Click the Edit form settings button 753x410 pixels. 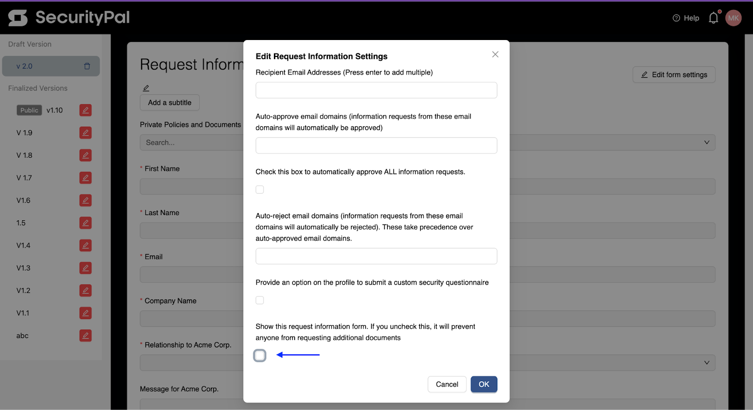(x=674, y=75)
